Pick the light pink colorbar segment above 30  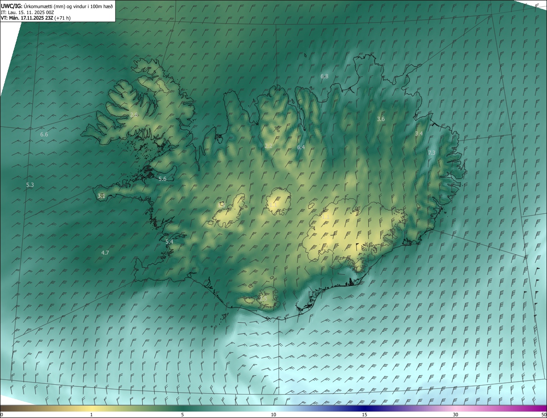456,408
